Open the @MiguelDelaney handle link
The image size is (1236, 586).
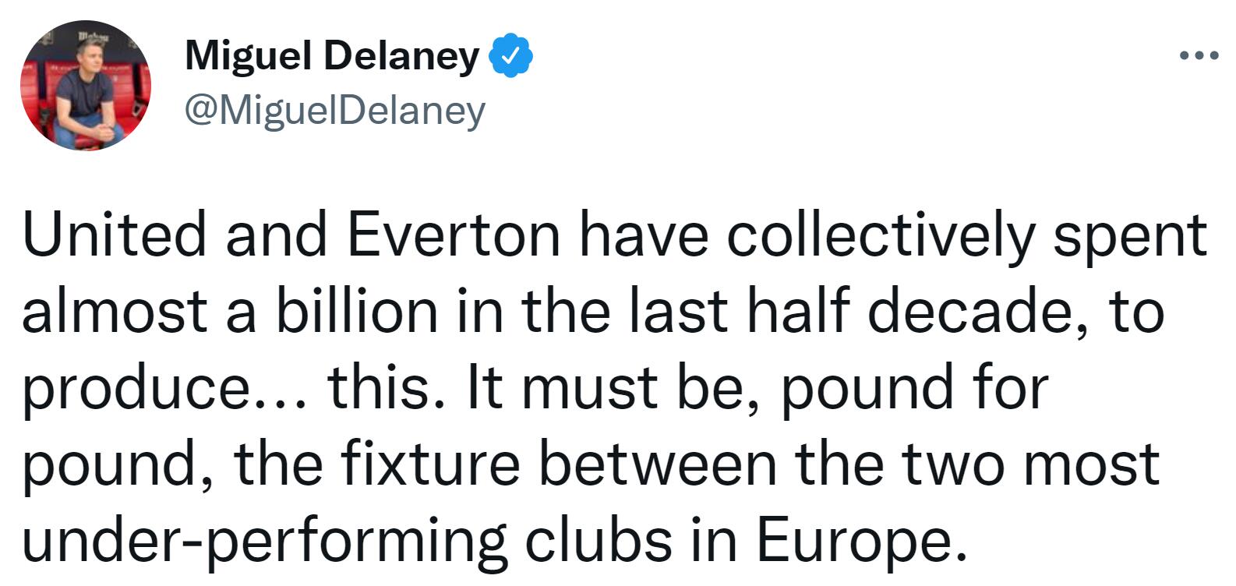click(x=335, y=111)
